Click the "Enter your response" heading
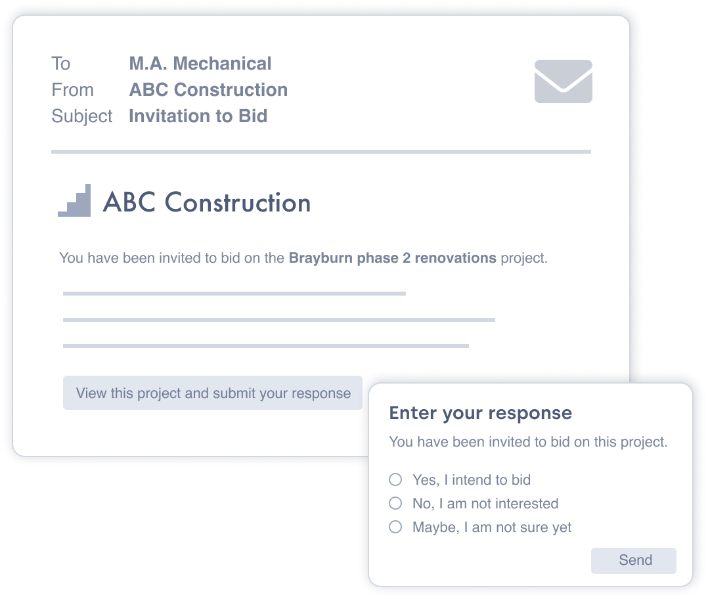This screenshot has width=708, height=599. [x=480, y=413]
